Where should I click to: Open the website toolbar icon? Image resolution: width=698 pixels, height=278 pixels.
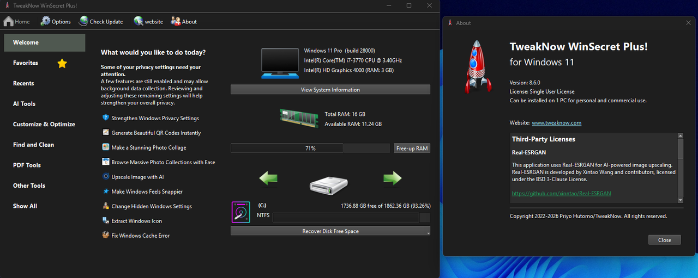139,22
